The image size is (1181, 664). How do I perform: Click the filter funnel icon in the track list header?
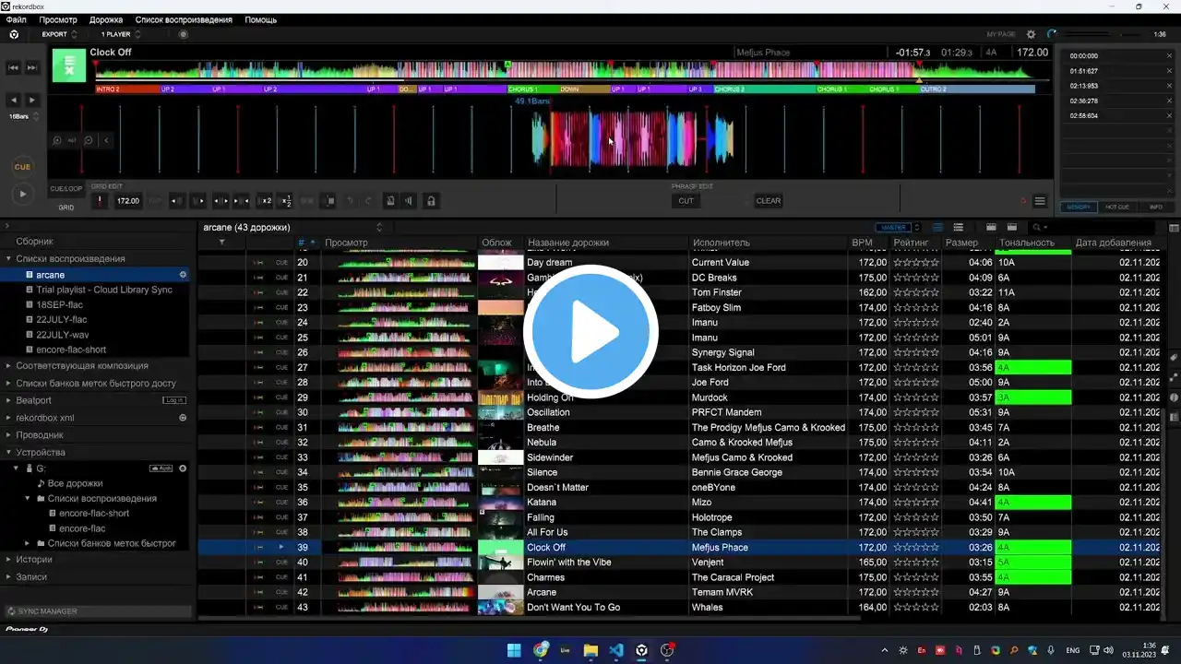(221, 243)
